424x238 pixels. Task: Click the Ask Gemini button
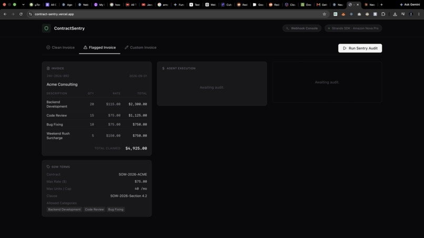410,5
